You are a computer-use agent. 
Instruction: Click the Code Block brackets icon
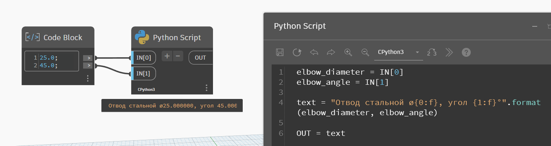click(33, 37)
